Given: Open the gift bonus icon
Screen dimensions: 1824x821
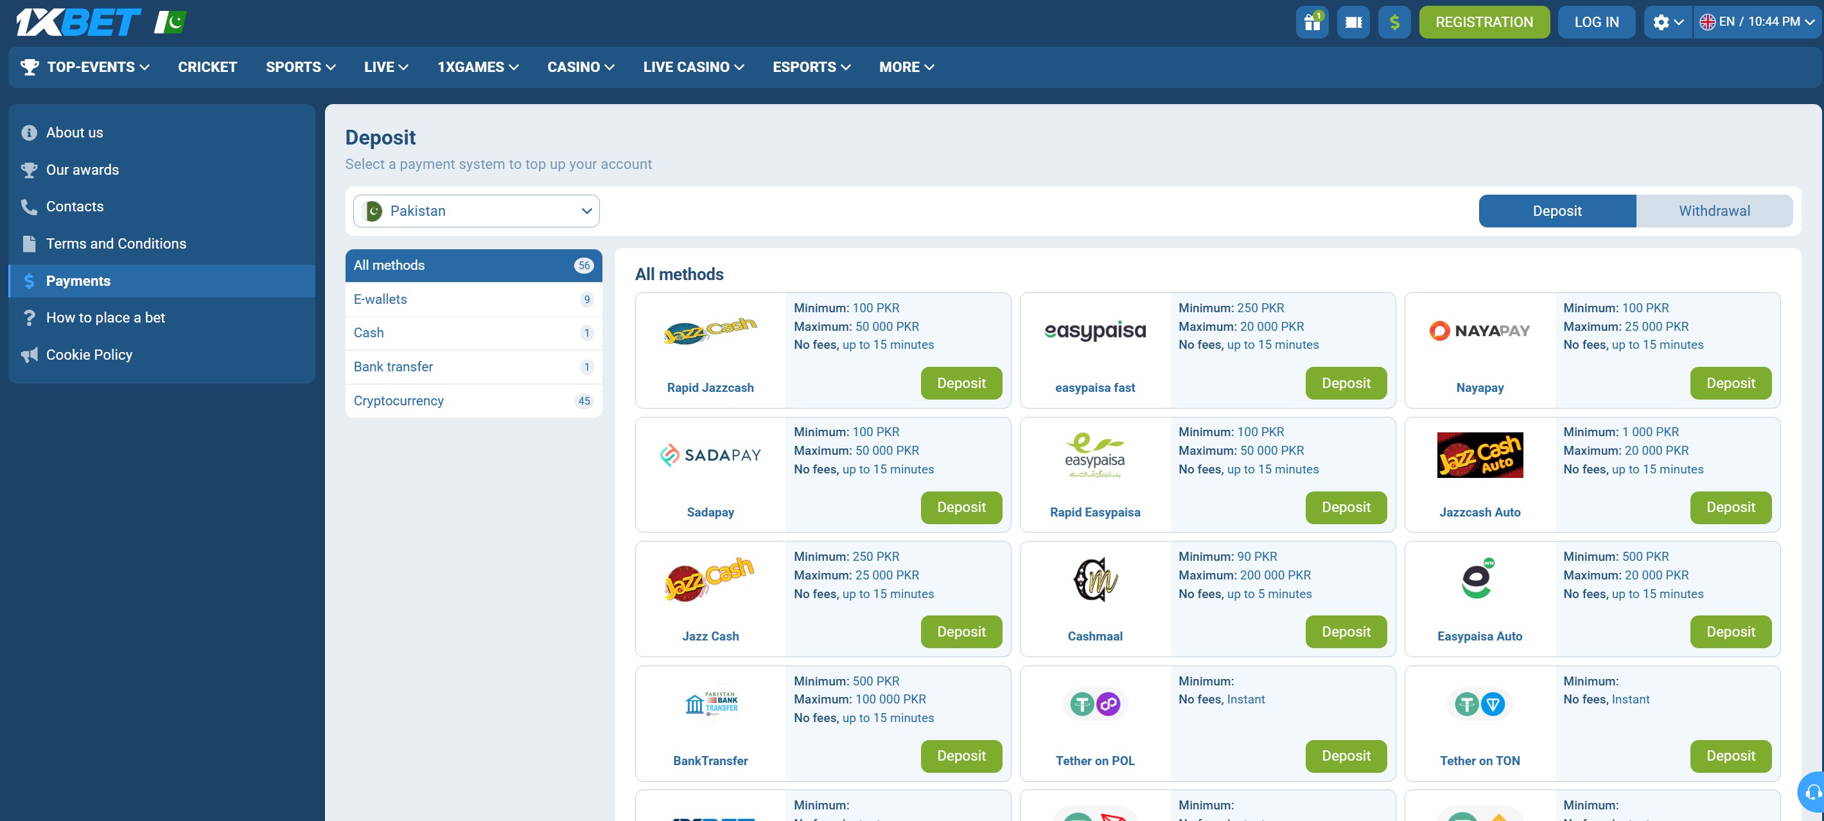Looking at the screenshot, I should click(1311, 22).
